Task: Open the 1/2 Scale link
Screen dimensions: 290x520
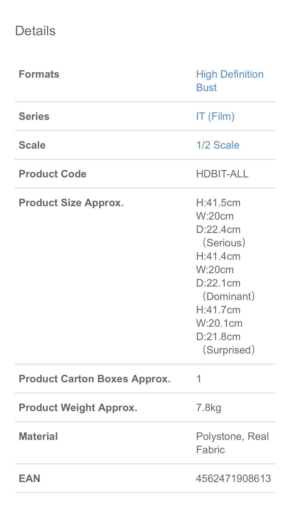Action: click(217, 145)
